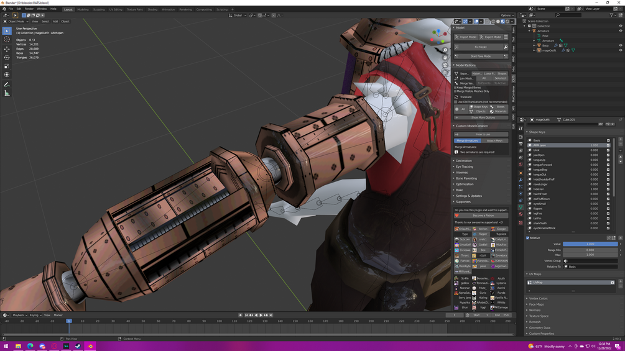Open the Object Mode dropdown
The height and width of the screenshot is (351, 625).
(16, 22)
